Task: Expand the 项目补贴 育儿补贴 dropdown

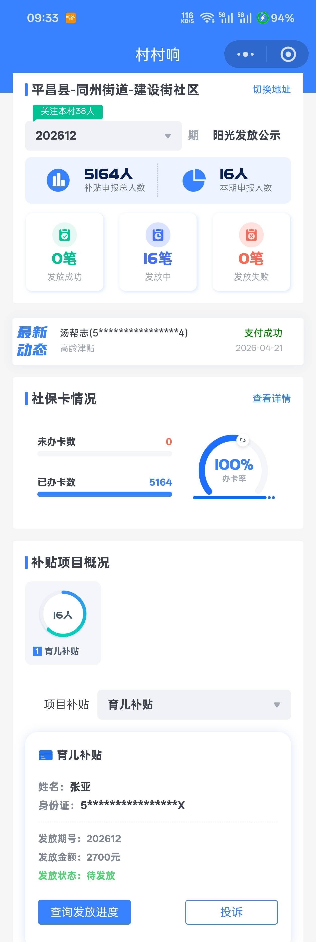Action: [x=194, y=704]
